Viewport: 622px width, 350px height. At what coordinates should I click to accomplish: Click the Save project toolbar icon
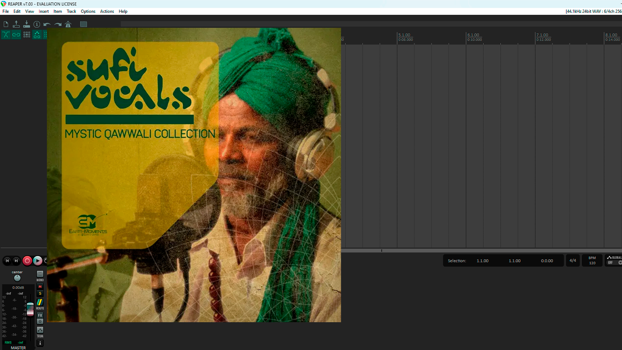tap(26, 24)
